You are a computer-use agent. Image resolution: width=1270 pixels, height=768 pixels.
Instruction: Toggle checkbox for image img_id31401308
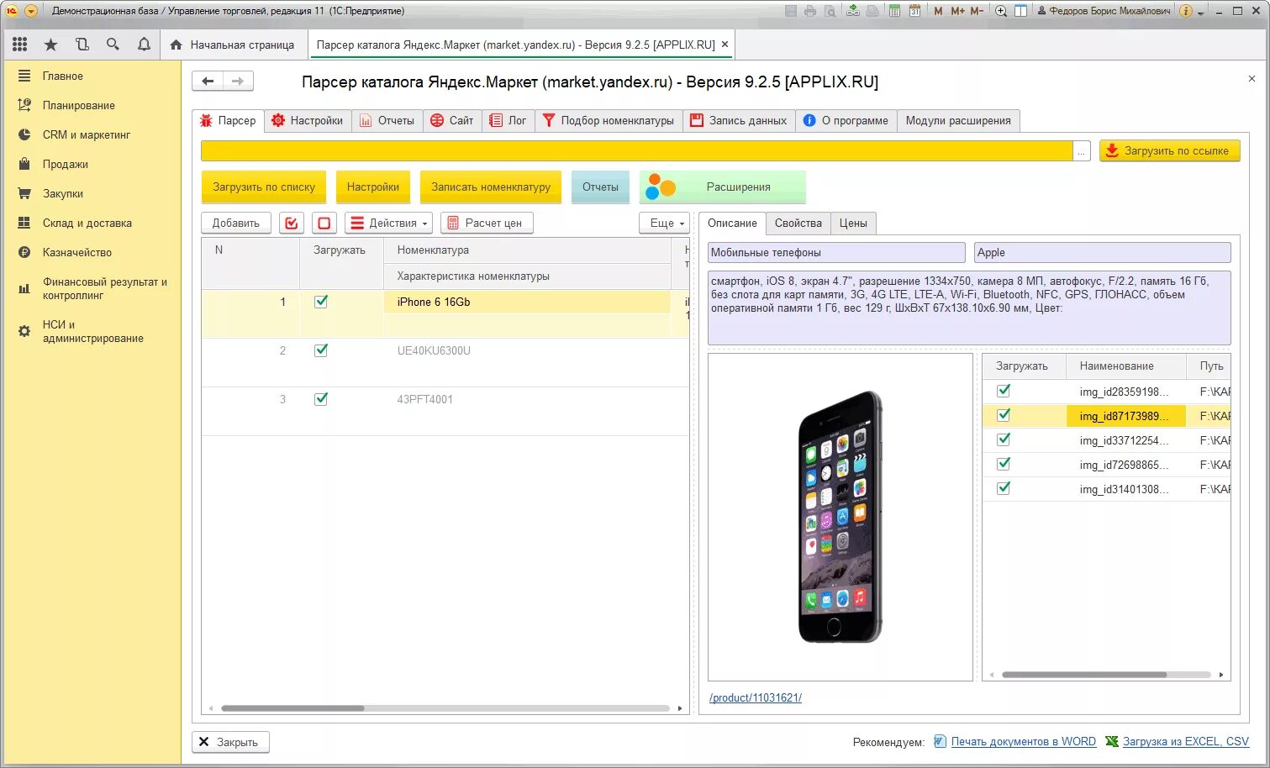tap(1004, 488)
